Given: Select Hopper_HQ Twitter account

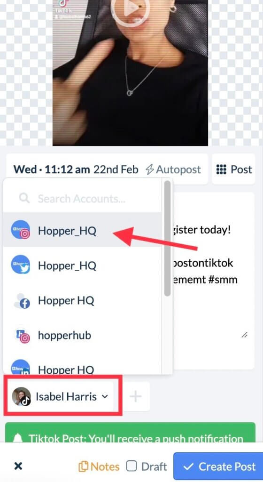Looking at the screenshot, I should (82, 265).
